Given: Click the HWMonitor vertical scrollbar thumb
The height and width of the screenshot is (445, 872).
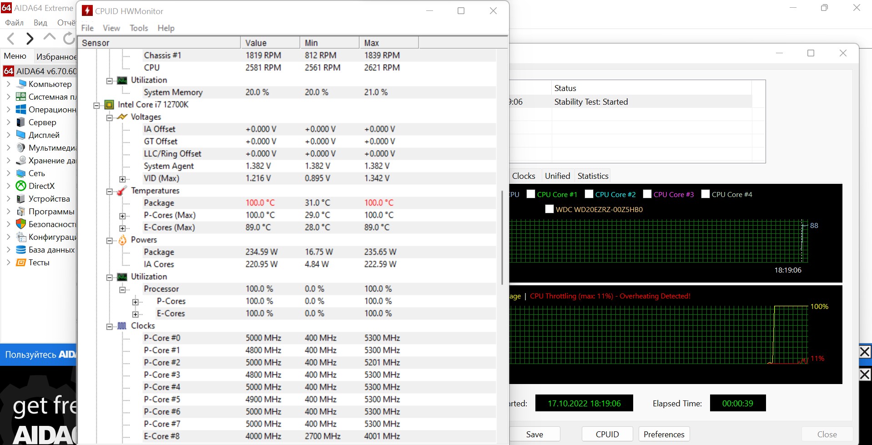Looking at the screenshot, I should tap(502, 238).
